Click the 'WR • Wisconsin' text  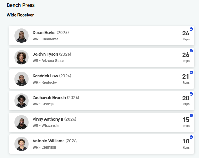pyautogui.click(x=46, y=126)
